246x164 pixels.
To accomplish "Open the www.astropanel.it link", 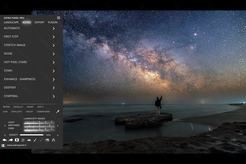I will click(17, 145).
